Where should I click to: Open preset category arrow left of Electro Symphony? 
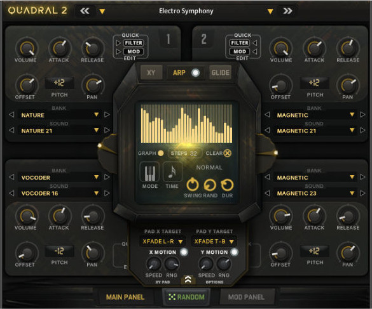tap(102, 11)
